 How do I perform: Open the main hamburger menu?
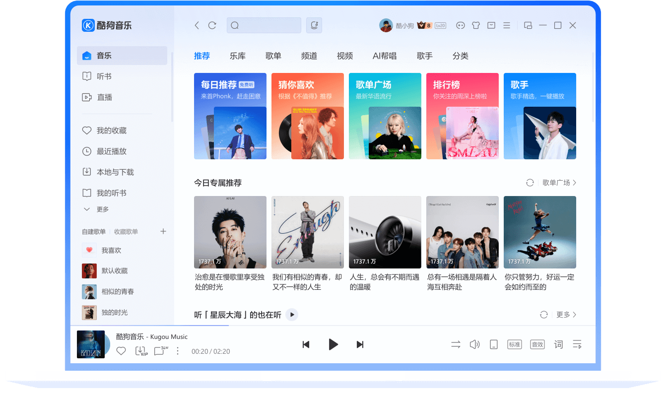coord(507,25)
